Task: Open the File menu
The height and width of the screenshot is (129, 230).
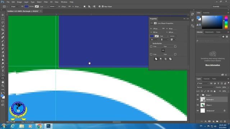Action: point(8,2)
